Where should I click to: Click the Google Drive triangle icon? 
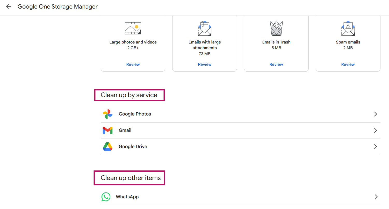[x=107, y=147]
